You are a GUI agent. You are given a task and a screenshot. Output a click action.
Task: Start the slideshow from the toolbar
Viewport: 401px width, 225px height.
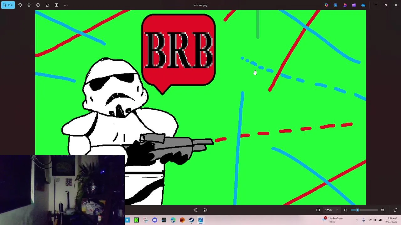point(56,5)
